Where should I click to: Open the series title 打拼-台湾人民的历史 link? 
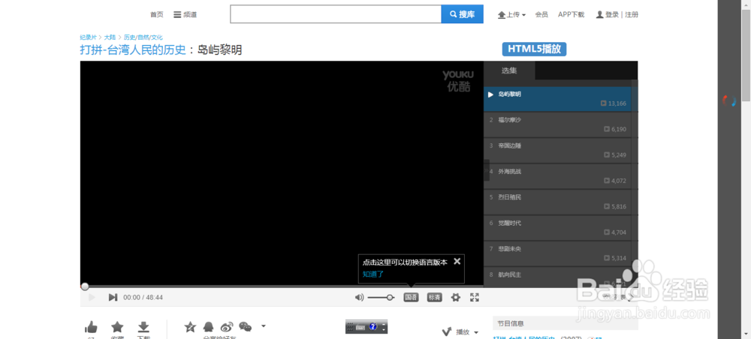(133, 49)
